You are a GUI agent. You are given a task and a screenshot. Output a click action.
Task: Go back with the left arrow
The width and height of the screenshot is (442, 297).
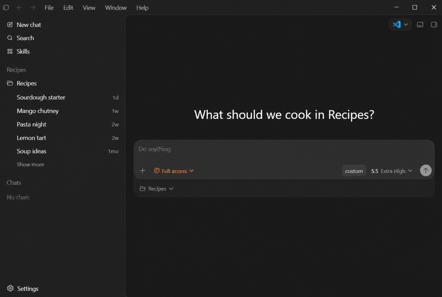[x=19, y=8]
